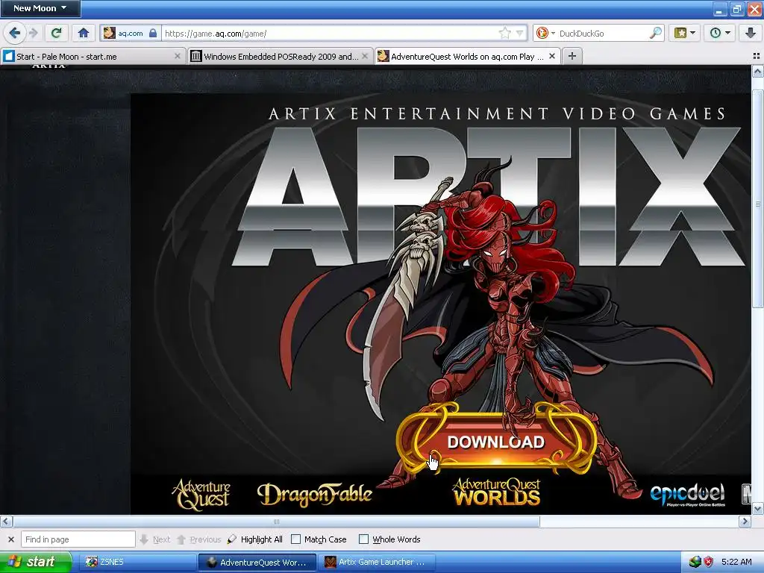Open the New Moon application menu
This screenshot has height=573, width=764.
pos(40,8)
